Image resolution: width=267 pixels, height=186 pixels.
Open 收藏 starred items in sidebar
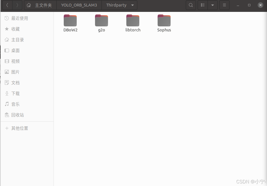pyautogui.click(x=27, y=29)
